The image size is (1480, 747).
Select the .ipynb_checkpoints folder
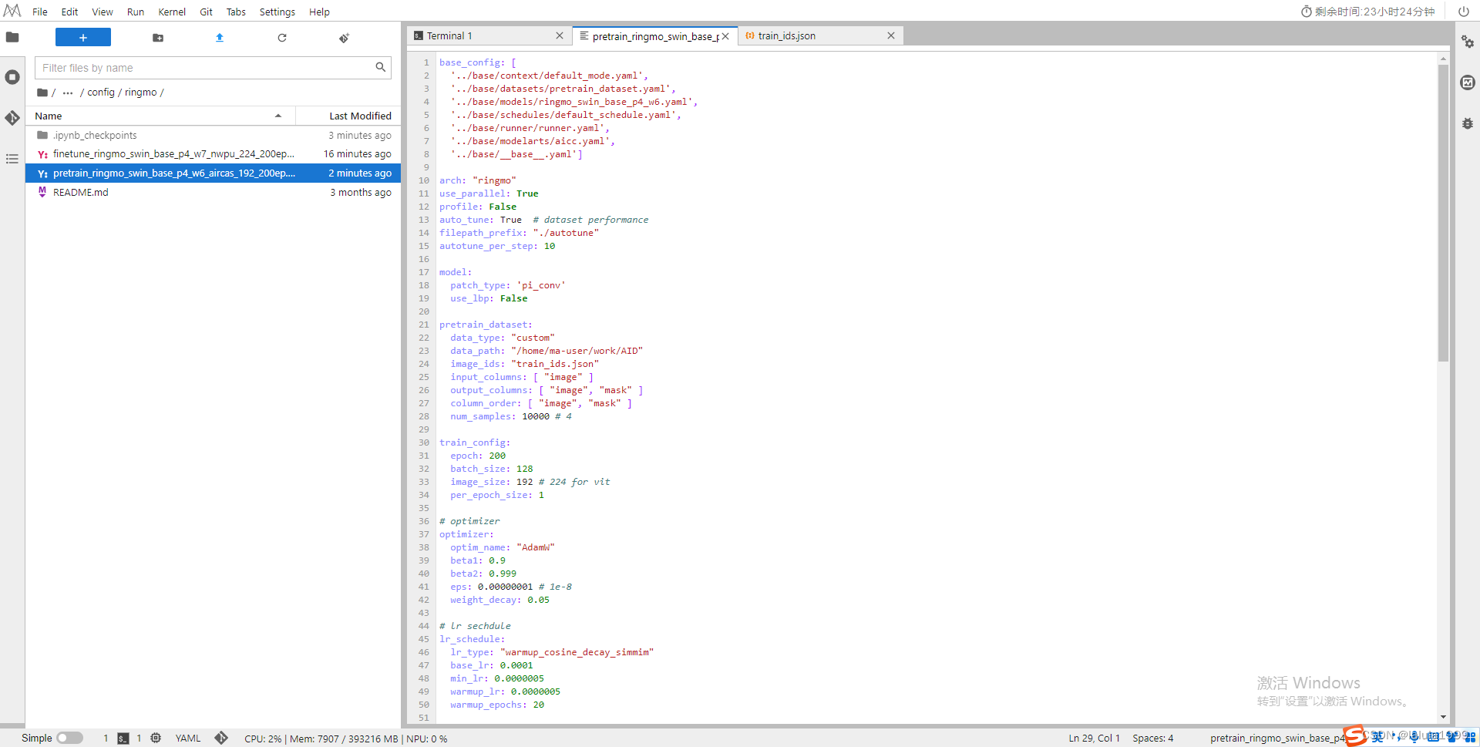point(213,135)
